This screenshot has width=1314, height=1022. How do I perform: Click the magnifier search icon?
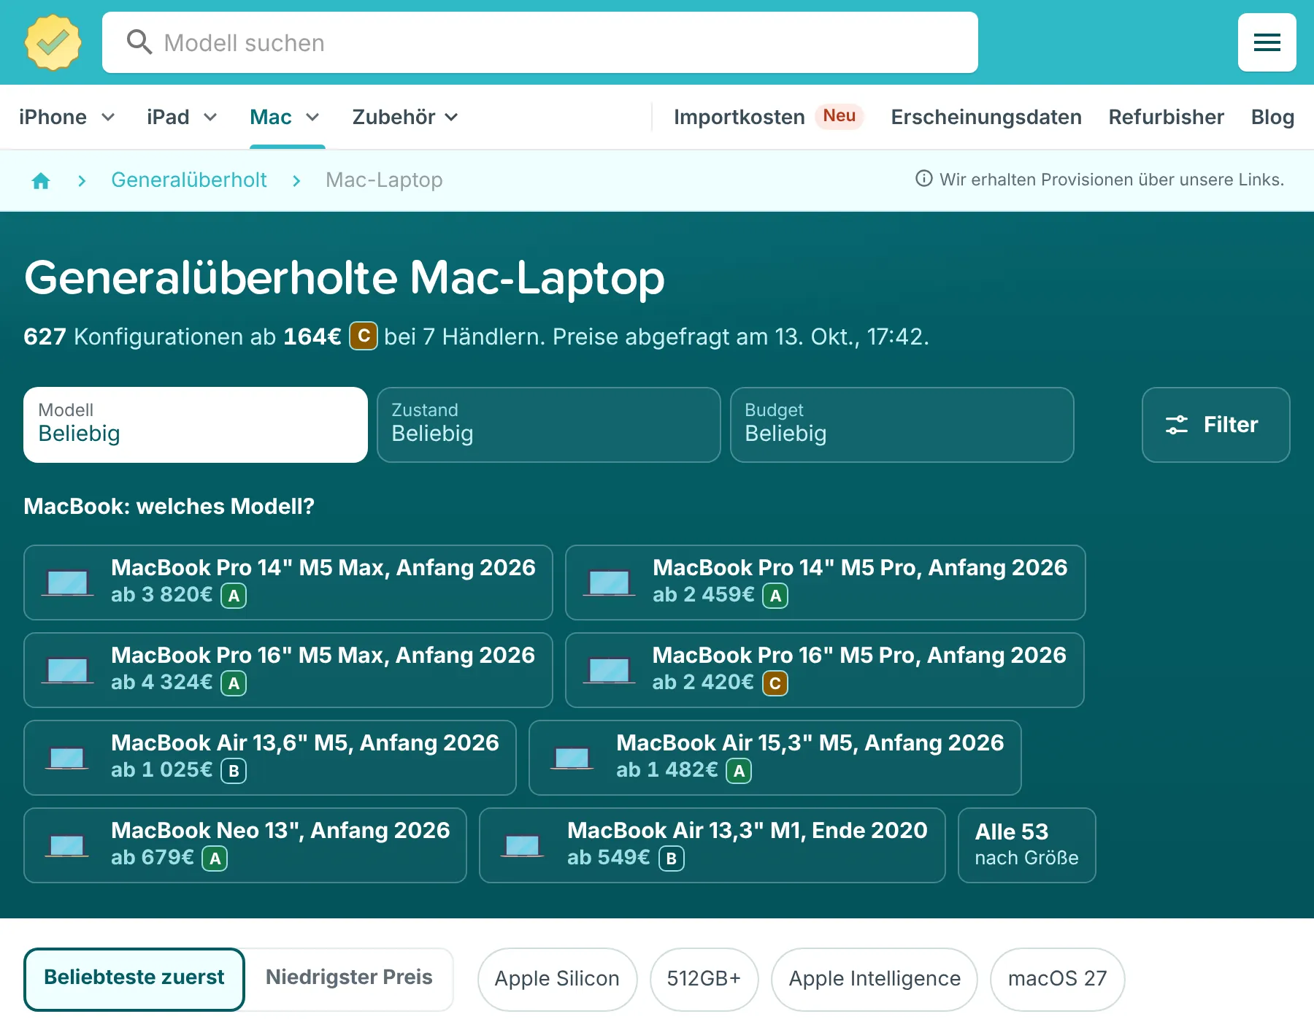pyautogui.click(x=139, y=42)
